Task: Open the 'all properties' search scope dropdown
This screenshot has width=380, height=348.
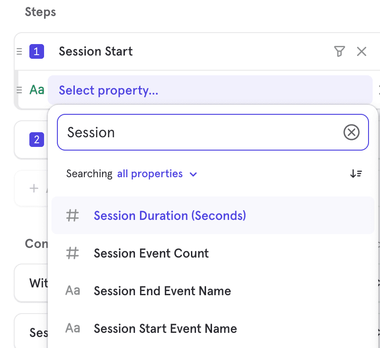Action: [157, 174]
